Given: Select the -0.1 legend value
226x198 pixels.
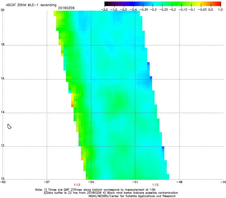Looking at the screenshot, I should 192,10.
